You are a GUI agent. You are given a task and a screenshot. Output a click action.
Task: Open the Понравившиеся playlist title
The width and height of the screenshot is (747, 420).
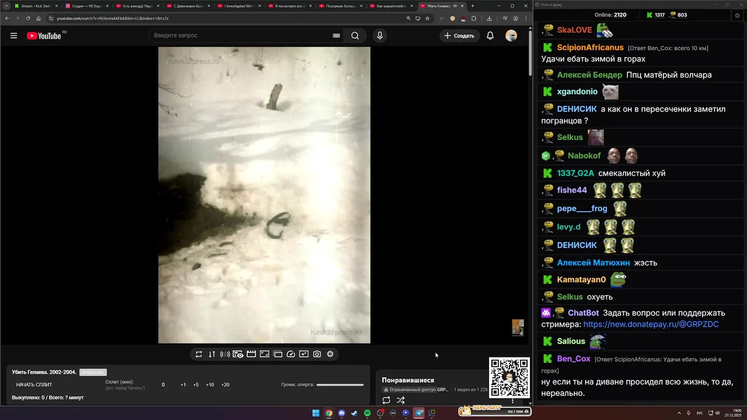click(408, 380)
